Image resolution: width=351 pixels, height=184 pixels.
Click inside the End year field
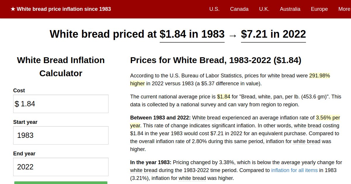61,167
